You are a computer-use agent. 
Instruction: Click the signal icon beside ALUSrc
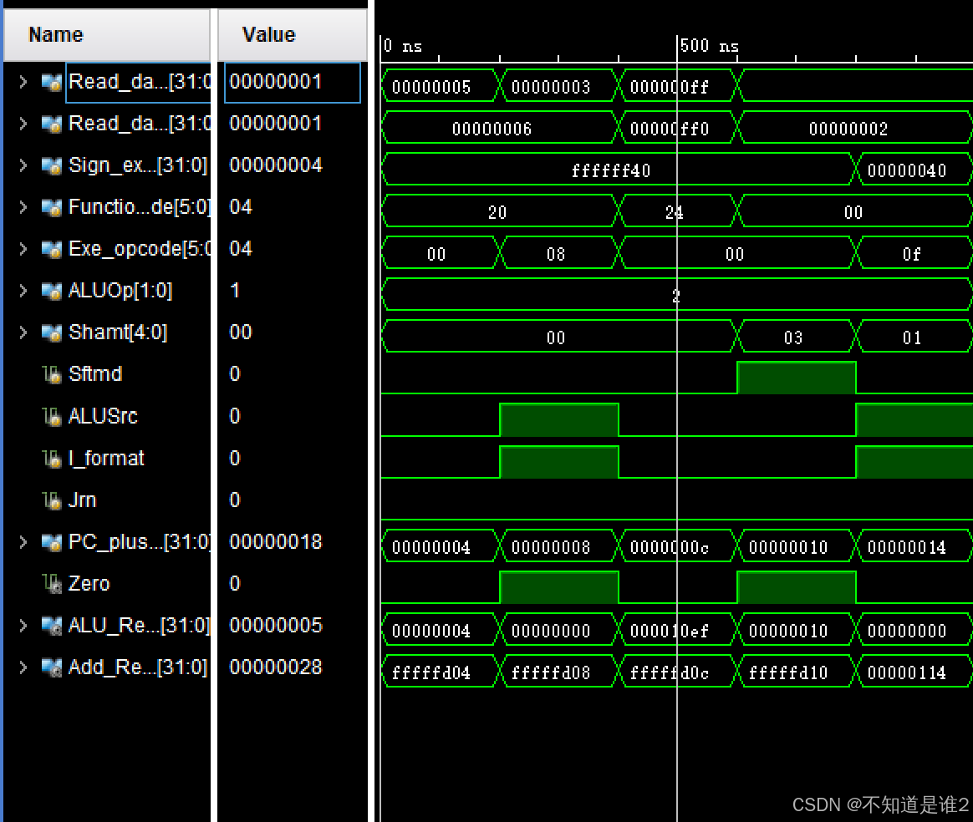pyautogui.click(x=50, y=416)
